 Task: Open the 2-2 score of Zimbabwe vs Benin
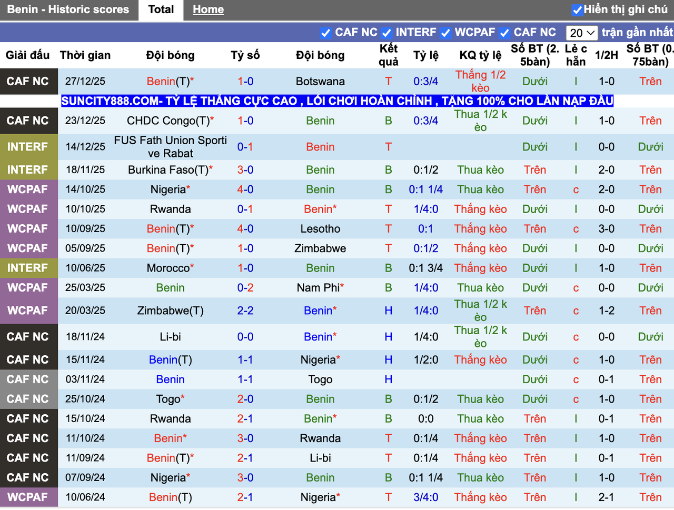pos(245,311)
